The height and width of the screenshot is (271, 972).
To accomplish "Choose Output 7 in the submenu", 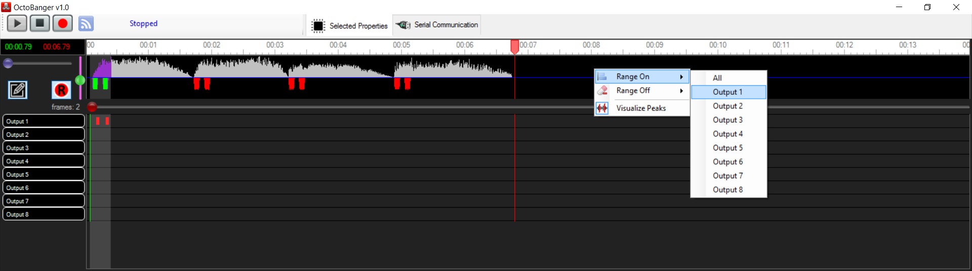I will tap(729, 176).
